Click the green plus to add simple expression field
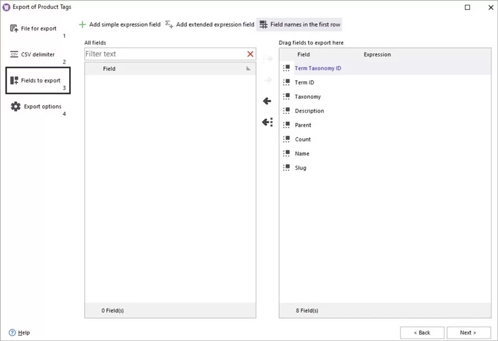 point(83,24)
